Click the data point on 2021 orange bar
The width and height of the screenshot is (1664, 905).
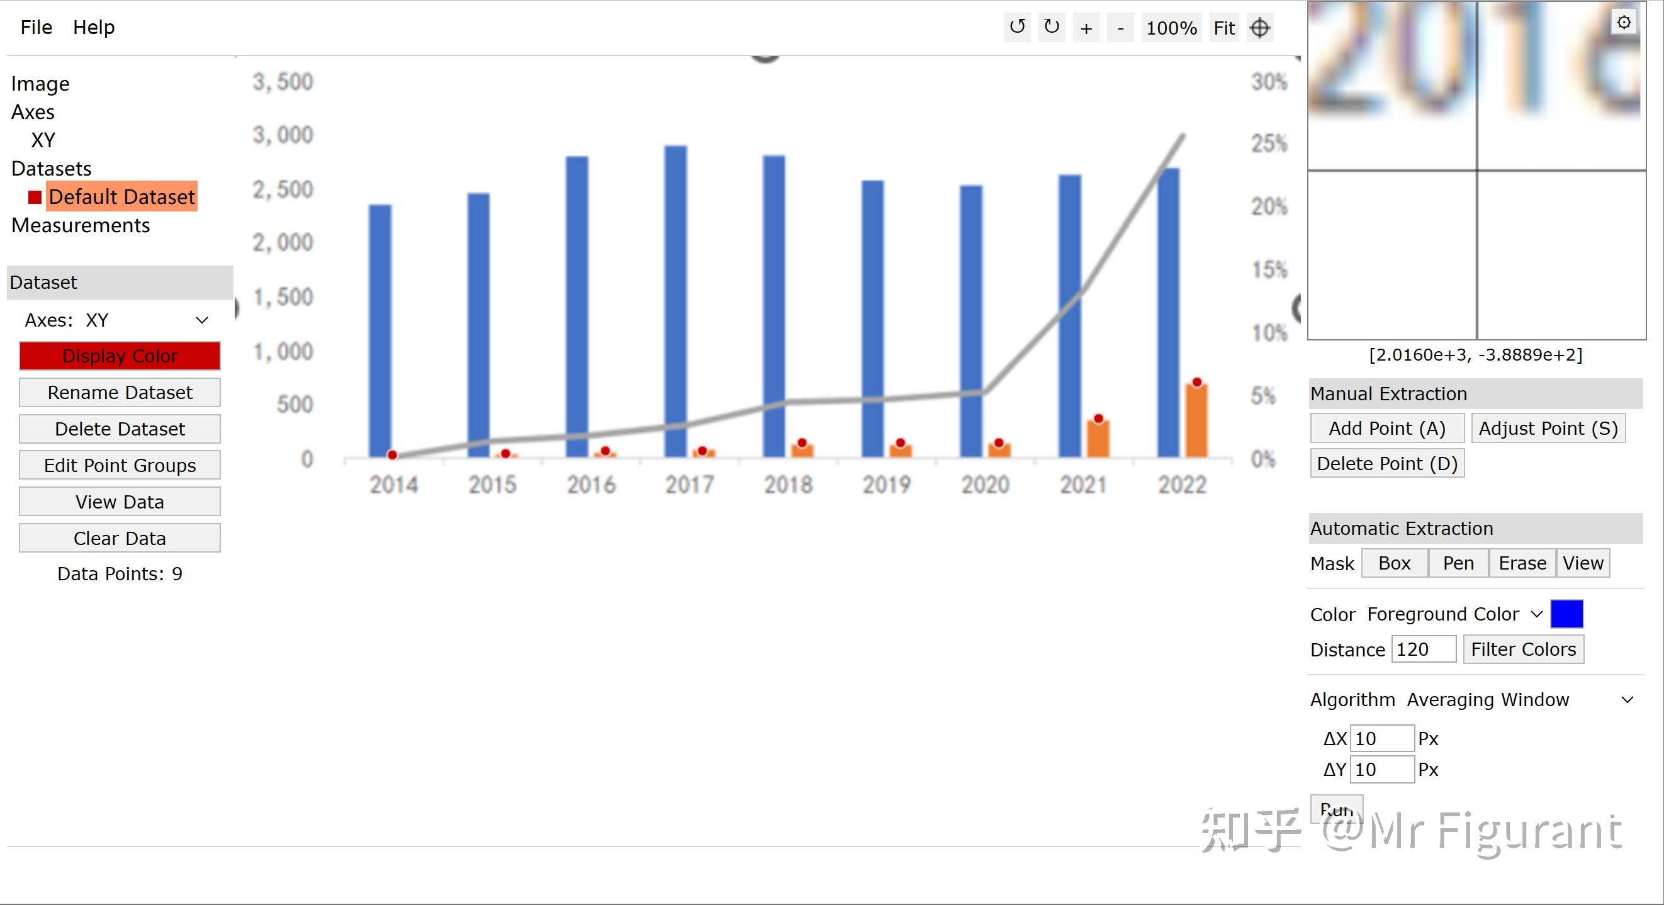(x=1098, y=419)
